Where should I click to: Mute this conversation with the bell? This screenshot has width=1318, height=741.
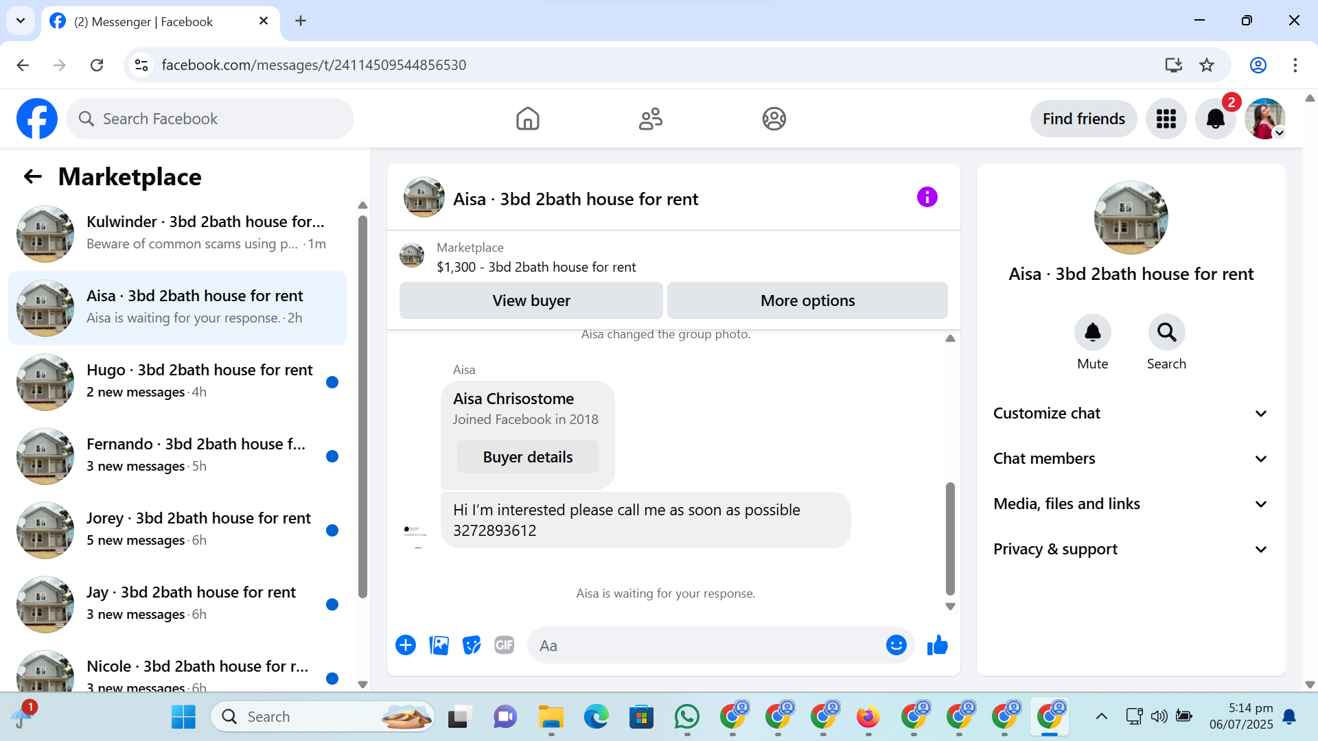coord(1092,332)
